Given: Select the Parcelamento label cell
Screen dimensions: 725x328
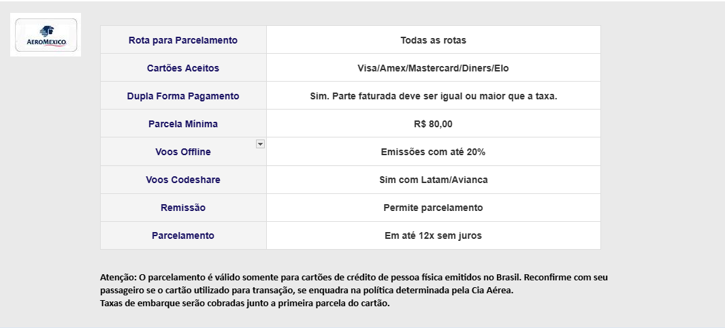Looking at the screenshot, I should [x=183, y=235].
